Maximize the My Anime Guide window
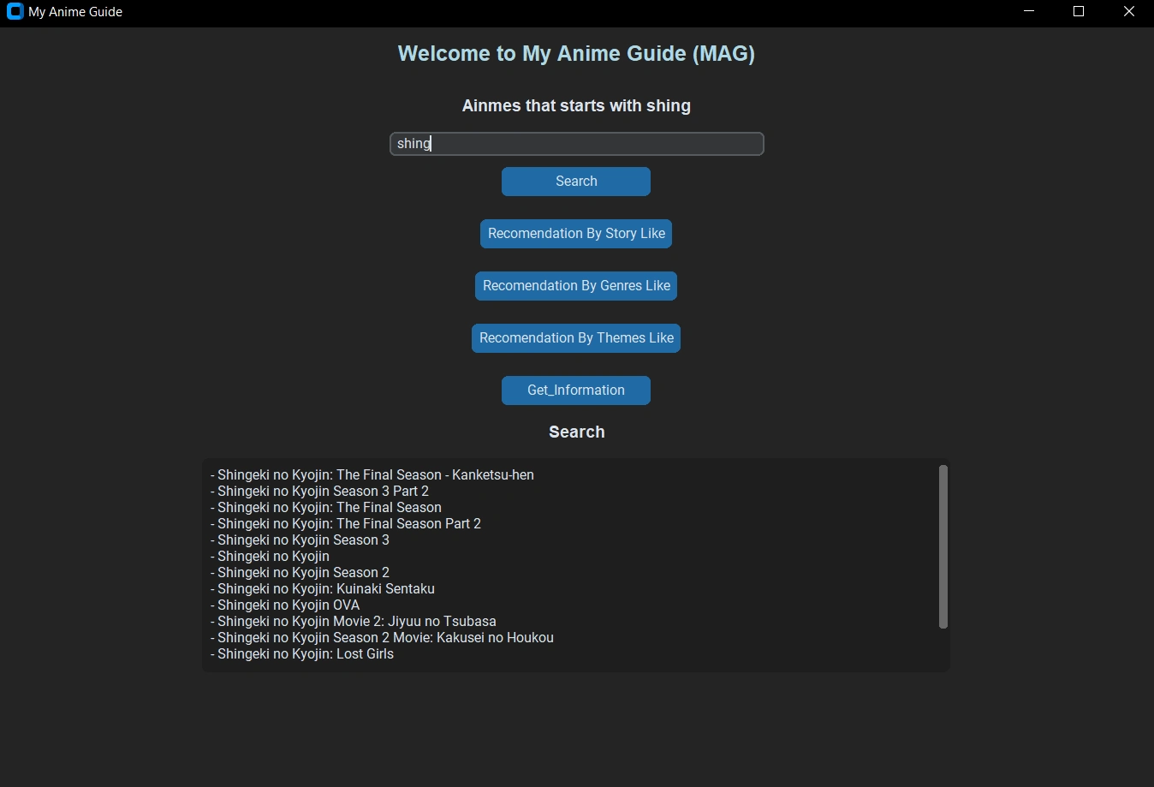This screenshot has height=787, width=1154. pos(1079,12)
